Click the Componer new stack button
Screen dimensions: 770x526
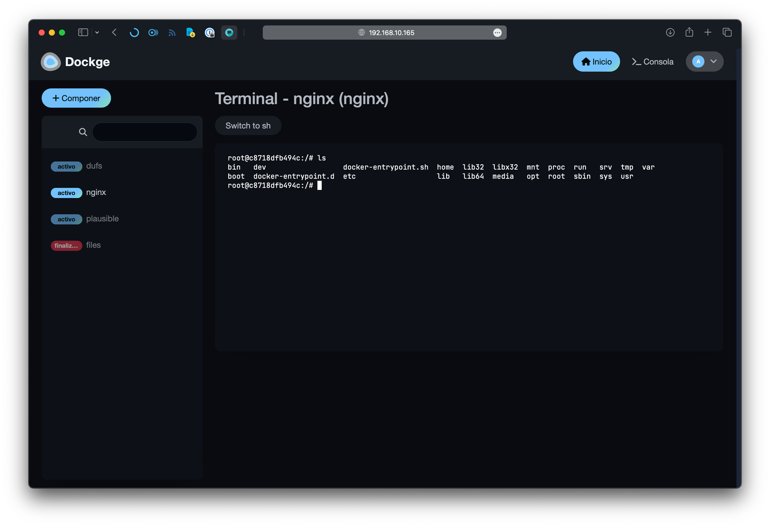click(x=76, y=98)
